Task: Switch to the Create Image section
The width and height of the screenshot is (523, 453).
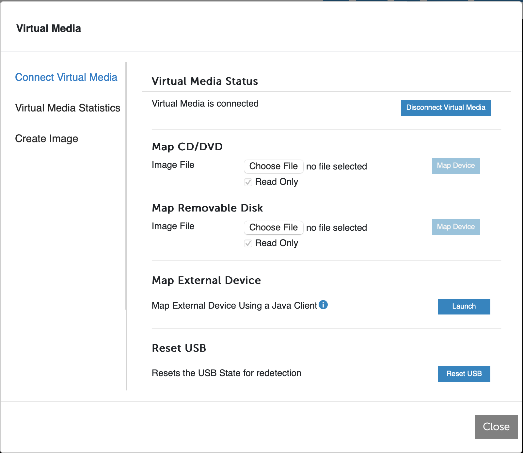Action: (46, 138)
